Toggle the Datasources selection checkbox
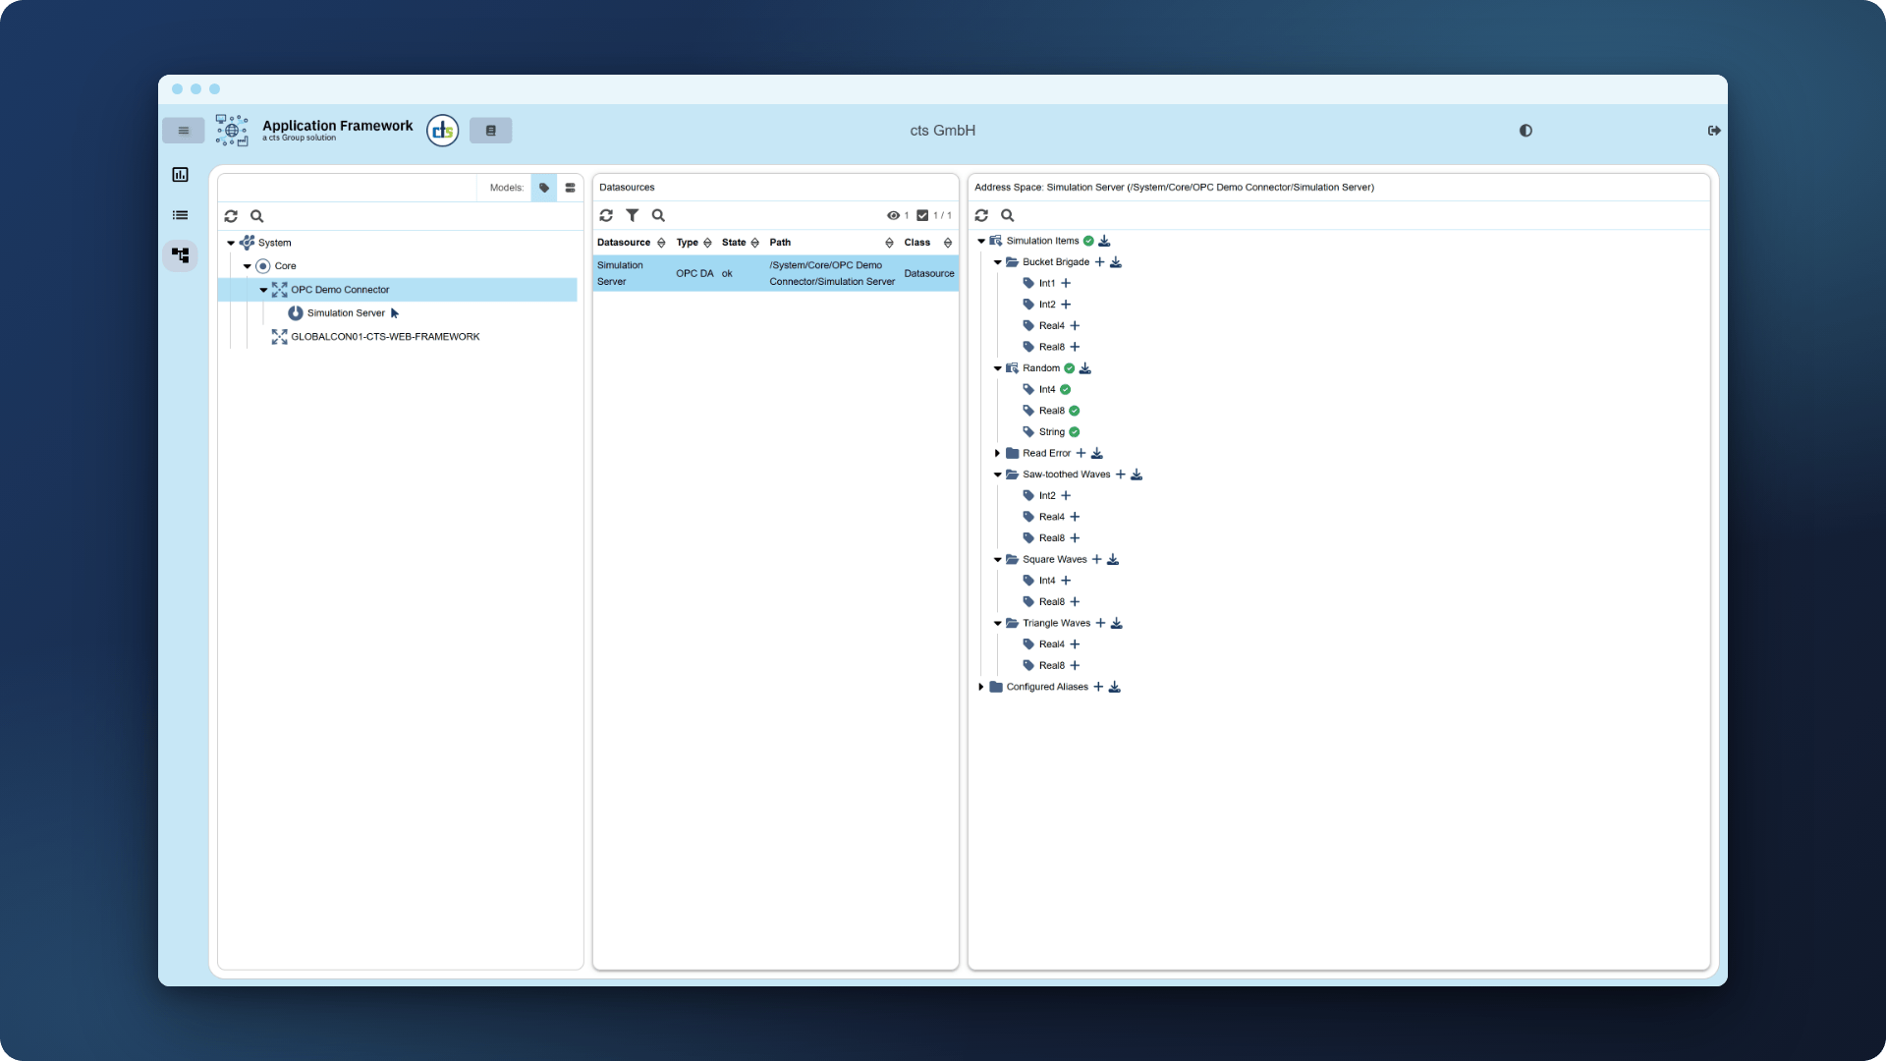This screenshot has width=1886, height=1061. tap(922, 215)
